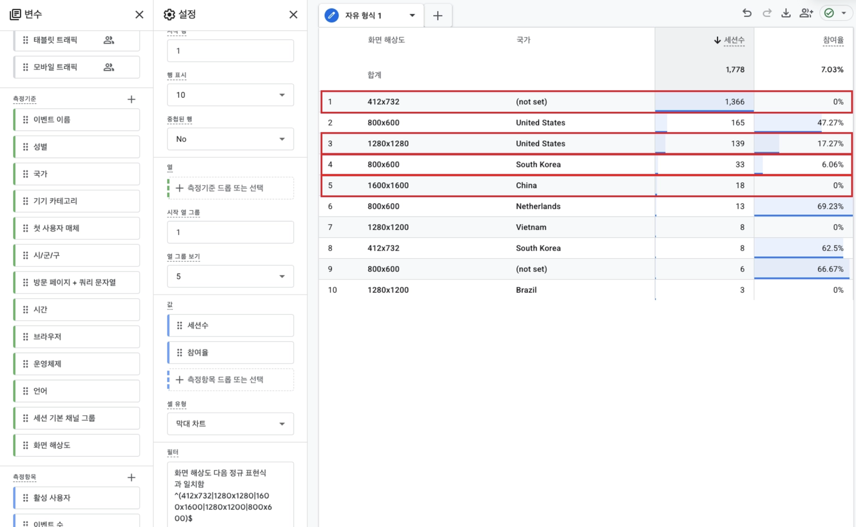The image size is (856, 527).
Task: Click drag handle of 이벤트 이름 dimension
Action: pyautogui.click(x=25, y=120)
